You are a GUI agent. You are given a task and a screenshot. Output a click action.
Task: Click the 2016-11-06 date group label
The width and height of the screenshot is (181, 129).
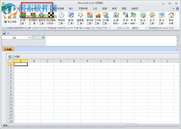coord(123,28)
